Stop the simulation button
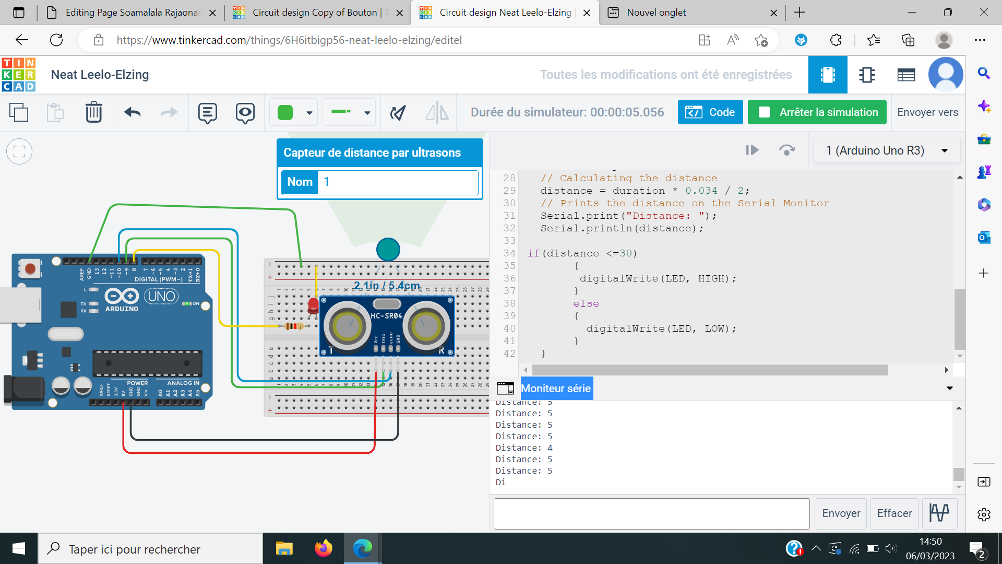Viewport: 1002px width, 564px height. 817,112
